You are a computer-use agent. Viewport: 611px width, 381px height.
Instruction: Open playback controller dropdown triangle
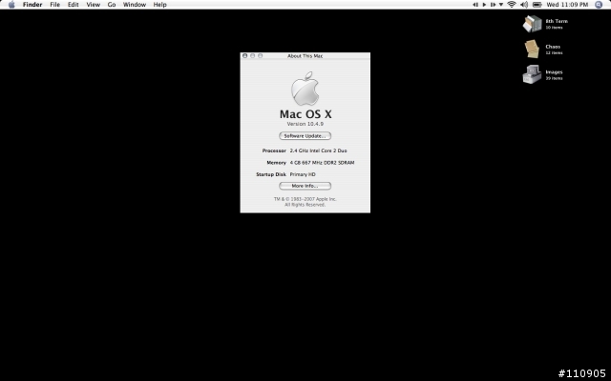(x=501, y=5)
